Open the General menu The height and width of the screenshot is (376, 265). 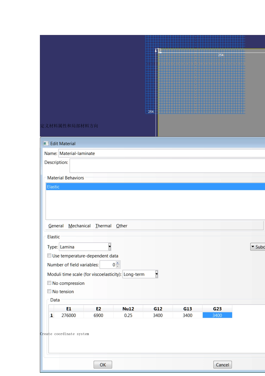56,226
